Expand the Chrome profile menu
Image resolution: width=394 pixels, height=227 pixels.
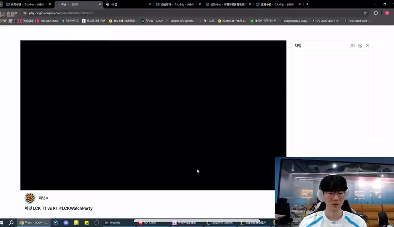[x=386, y=13]
